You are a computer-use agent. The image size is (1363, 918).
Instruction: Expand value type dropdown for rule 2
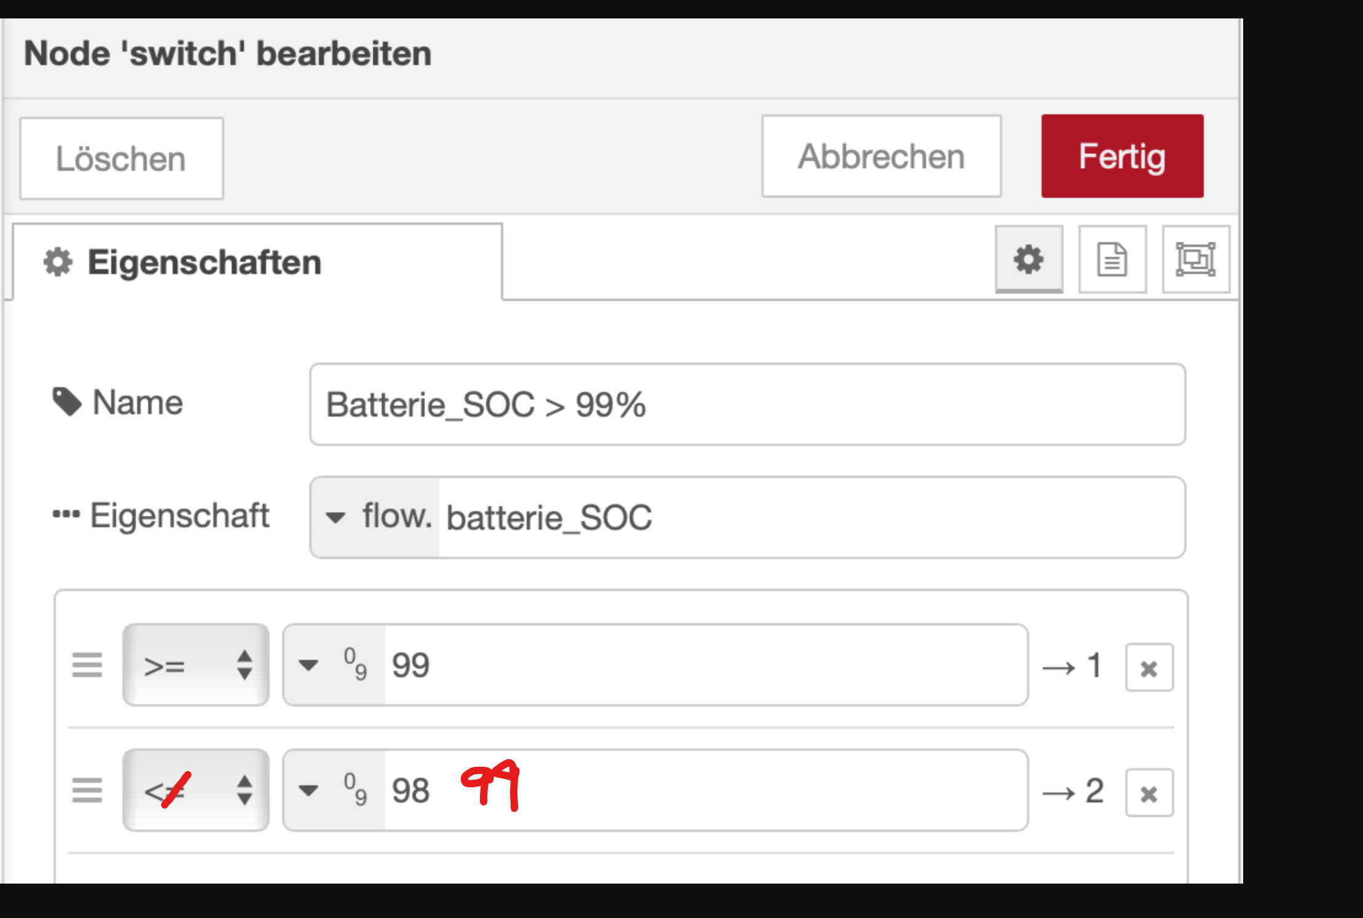coord(308,790)
